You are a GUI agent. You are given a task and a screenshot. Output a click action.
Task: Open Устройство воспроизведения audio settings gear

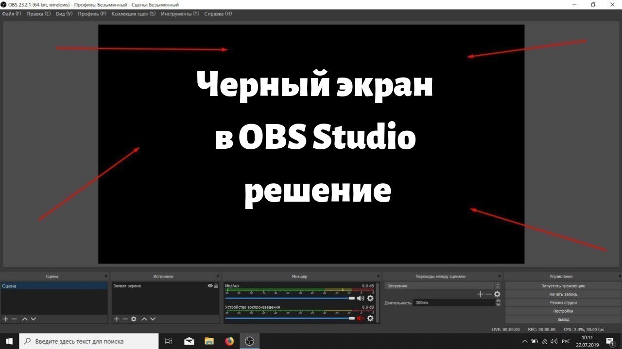pyautogui.click(x=370, y=318)
